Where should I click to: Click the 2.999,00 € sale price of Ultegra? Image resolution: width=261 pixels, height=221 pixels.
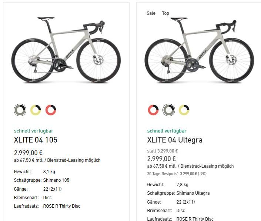pyautogui.click(x=161, y=159)
